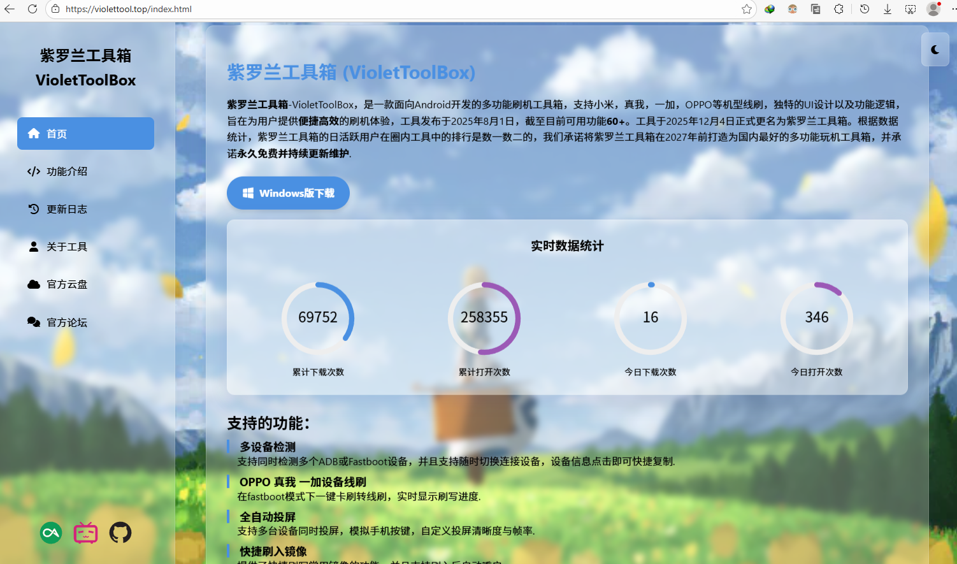Open the browser extensions puzzle icon
Image resolution: width=957 pixels, height=564 pixels.
(x=838, y=9)
